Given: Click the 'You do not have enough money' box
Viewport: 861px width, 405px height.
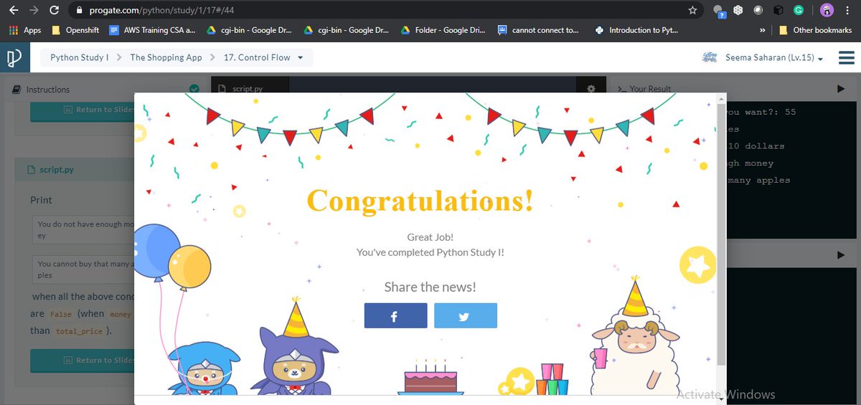Looking at the screenshot, I should pos(83,229).
